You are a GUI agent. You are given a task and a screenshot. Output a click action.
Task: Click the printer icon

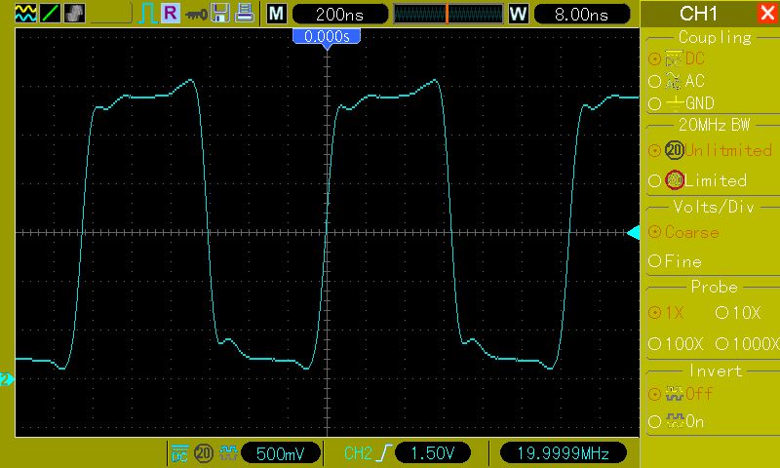pyautogui.click(x=245, y=13)
